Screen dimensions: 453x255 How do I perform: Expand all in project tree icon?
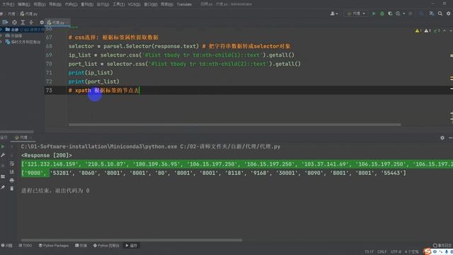(23, 22)
